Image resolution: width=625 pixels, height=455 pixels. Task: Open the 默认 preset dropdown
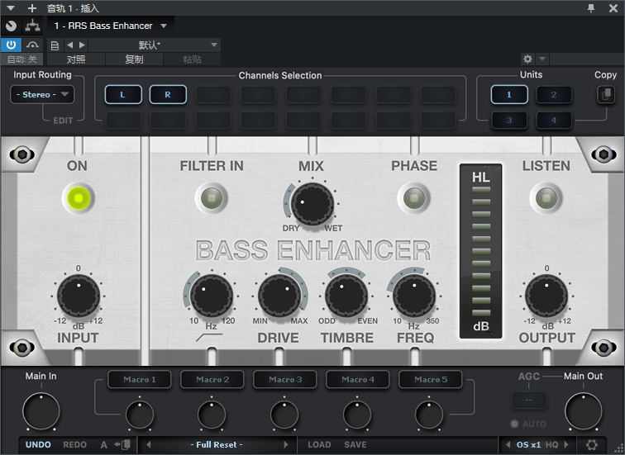point(154,45)
